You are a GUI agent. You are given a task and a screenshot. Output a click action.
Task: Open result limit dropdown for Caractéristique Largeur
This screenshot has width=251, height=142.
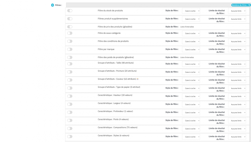pyautogui.click(x=237, y=104)
